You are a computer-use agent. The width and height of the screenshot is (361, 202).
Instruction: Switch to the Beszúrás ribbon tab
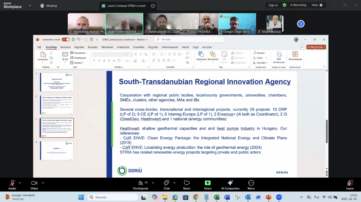tap(66, 47)
